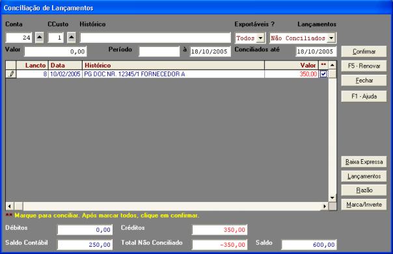Select the date cell 10/02/2005
The image size is (393, 254).
tap(65, 74)
